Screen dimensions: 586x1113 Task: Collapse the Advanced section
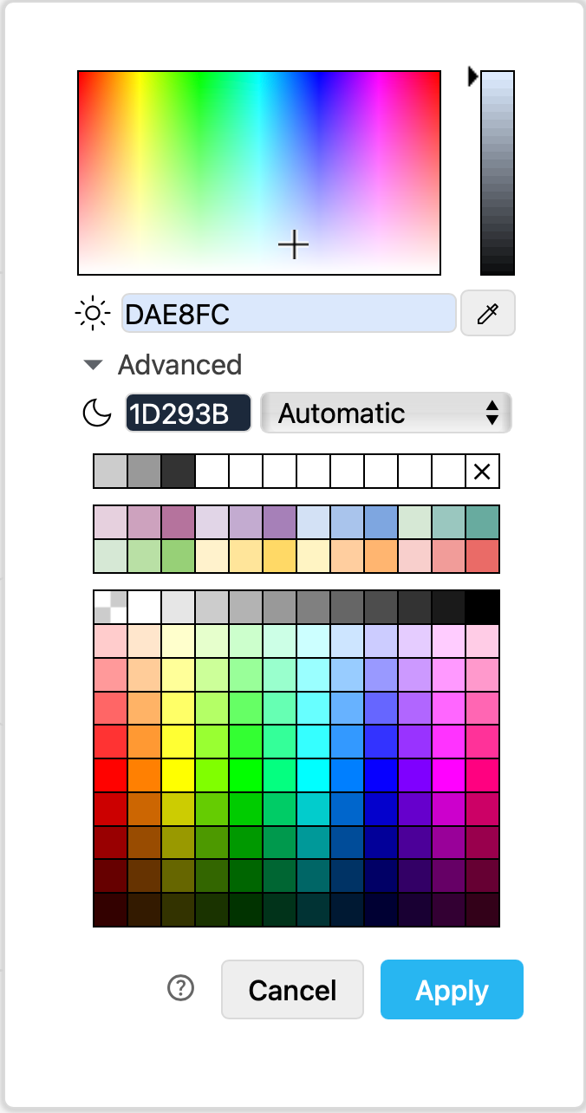(93, 364)
